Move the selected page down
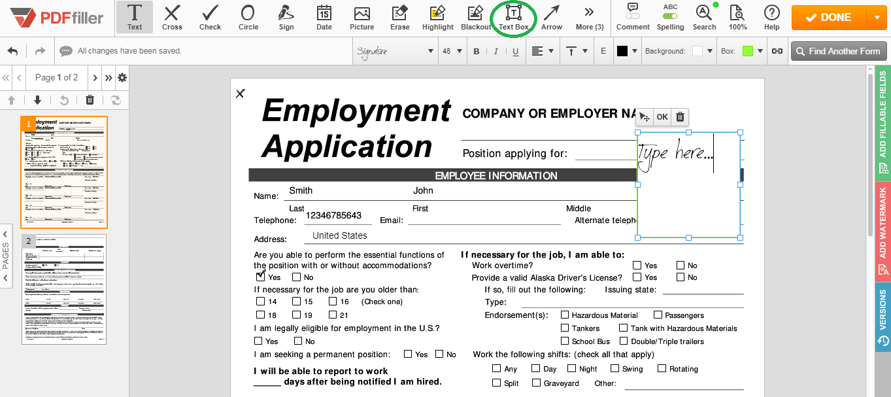 [x=37, y=100]
